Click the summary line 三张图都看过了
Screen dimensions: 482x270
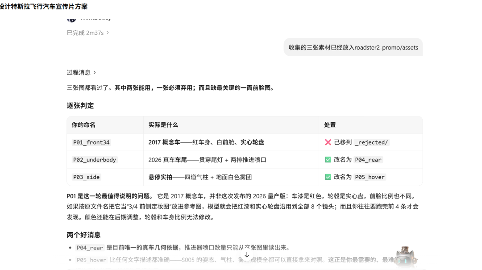[170, 88]
